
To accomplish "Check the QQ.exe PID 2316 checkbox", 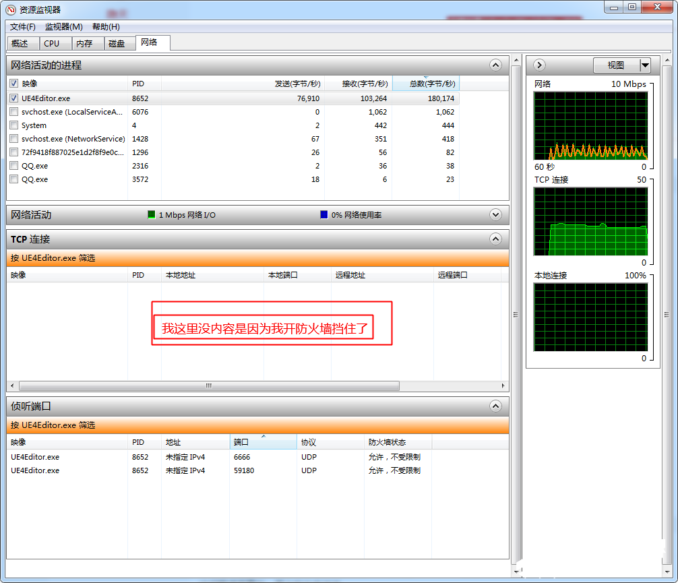I will pyautogui.click(x=14, y=165).
